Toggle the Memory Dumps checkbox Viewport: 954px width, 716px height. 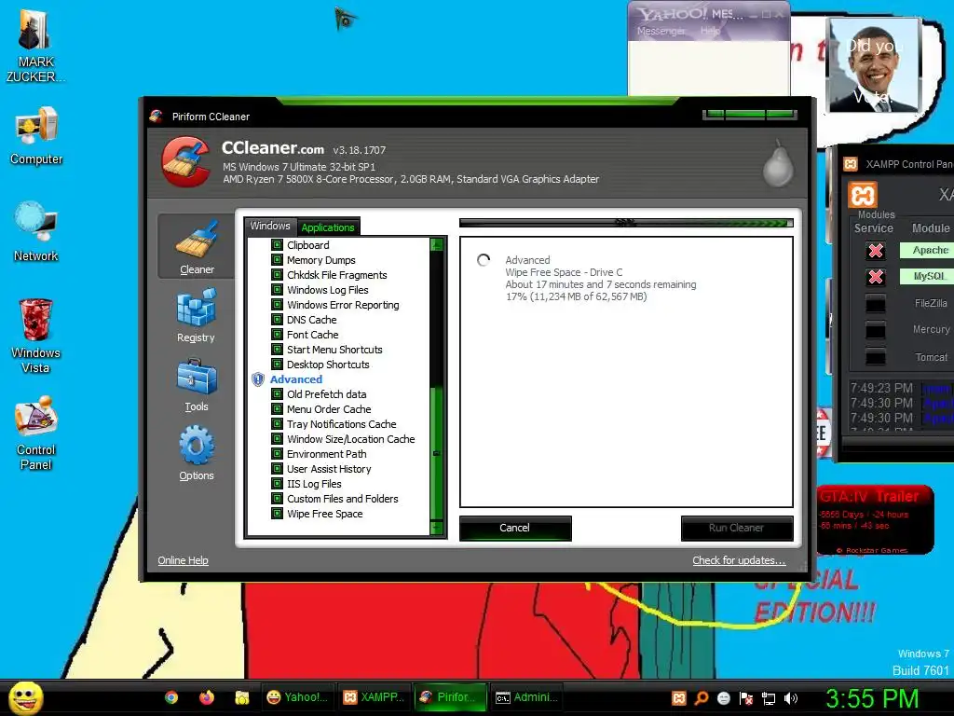(x=277, y=260)
